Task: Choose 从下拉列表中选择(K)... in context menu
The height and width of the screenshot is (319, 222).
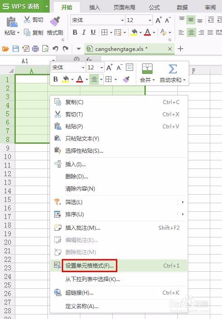Action: click(x=119, y=279)
